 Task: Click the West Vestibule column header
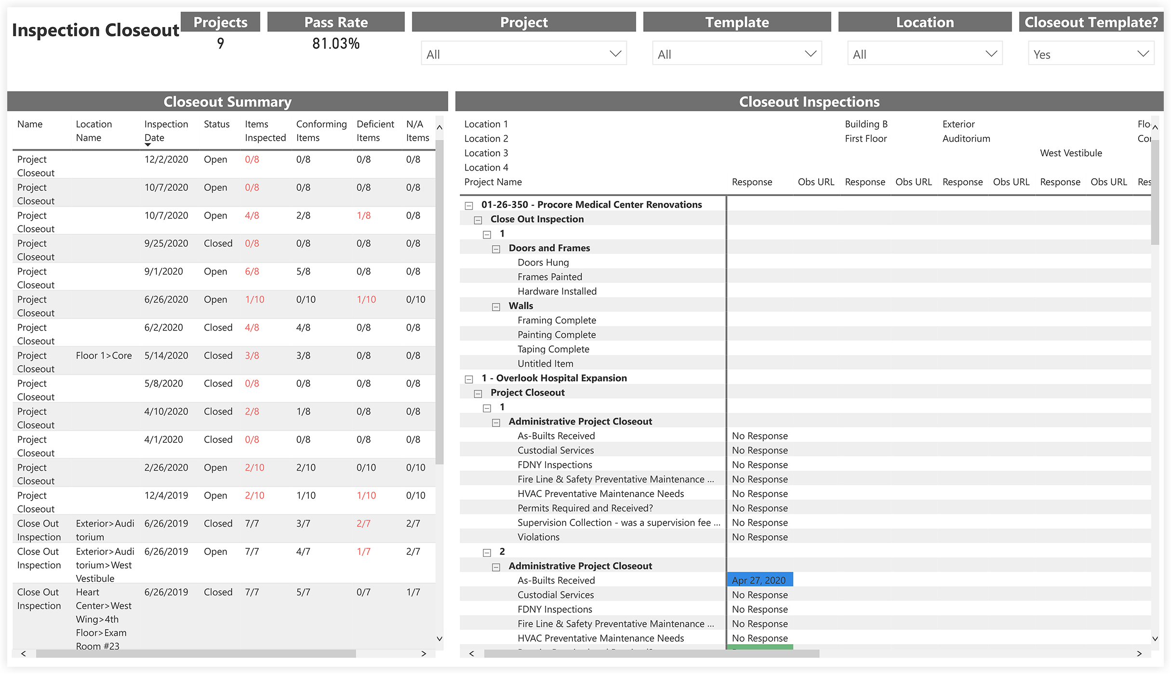click(x=1071, y=153)
